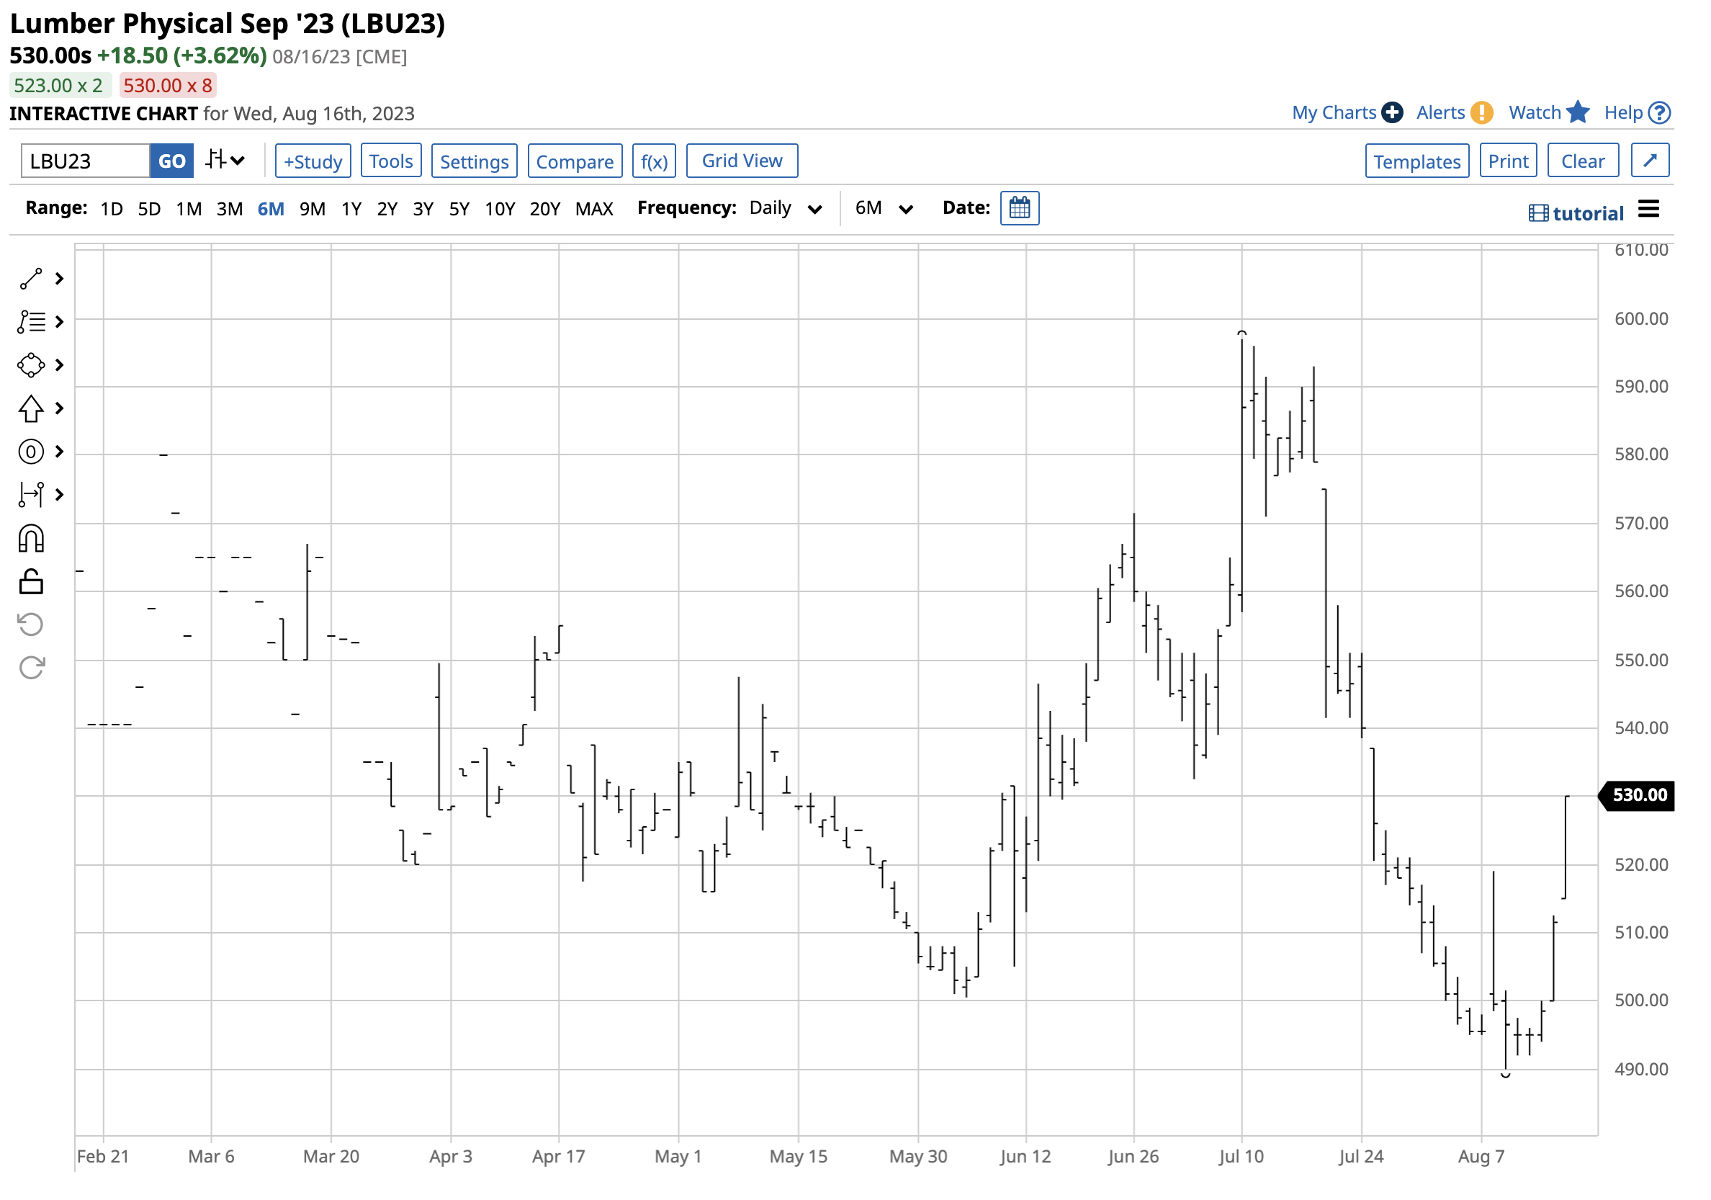Click the redo arrow icon
Screen dimensions: 1711x1200
coord(31,668)
